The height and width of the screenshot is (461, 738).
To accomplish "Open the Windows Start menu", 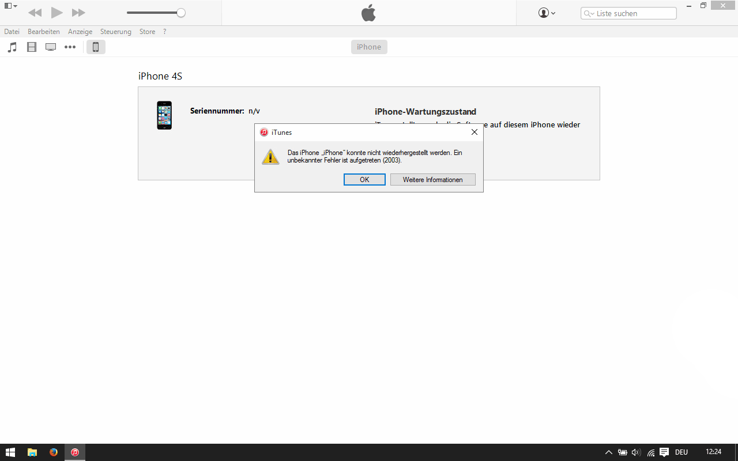I will pos(10,452).
